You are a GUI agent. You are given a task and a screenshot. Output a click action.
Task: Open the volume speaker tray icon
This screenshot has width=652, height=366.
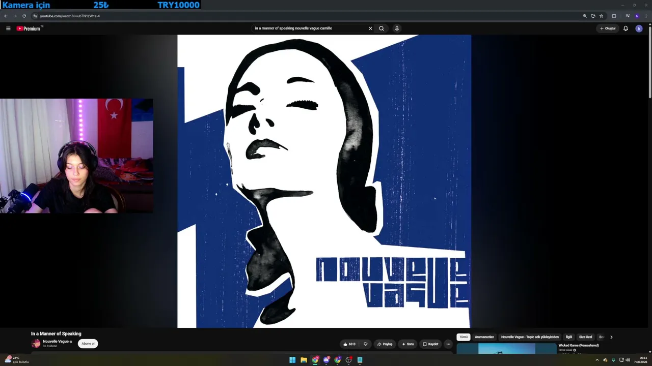pos(628,360)
